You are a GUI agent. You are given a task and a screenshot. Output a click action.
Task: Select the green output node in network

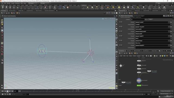139,85
